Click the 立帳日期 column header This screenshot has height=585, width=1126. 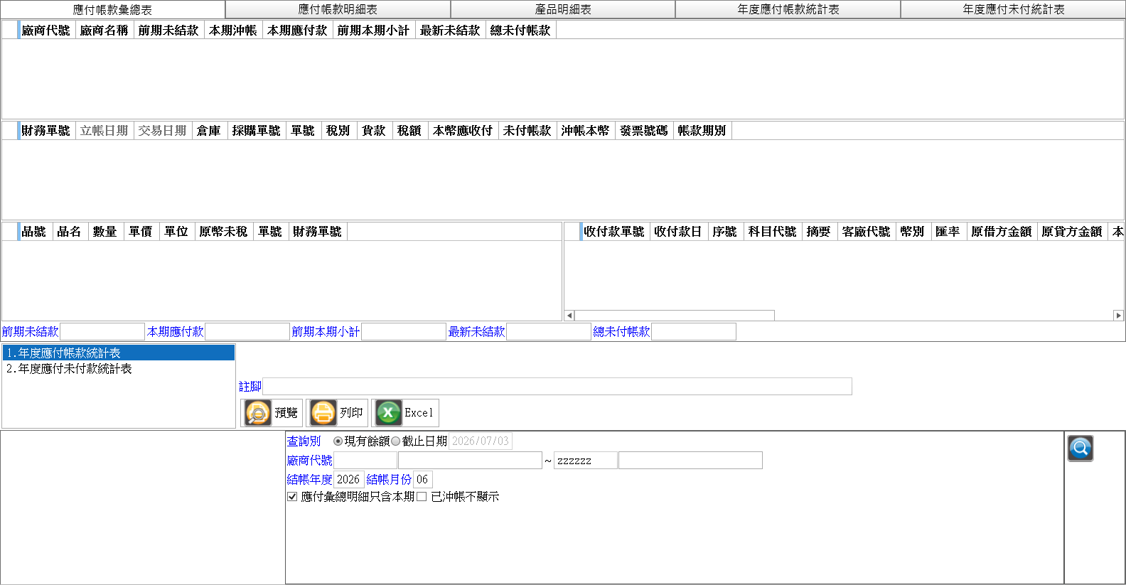(104, 131)
